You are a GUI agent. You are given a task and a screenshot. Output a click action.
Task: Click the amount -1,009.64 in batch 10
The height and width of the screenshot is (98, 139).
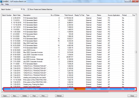[70, 32]
